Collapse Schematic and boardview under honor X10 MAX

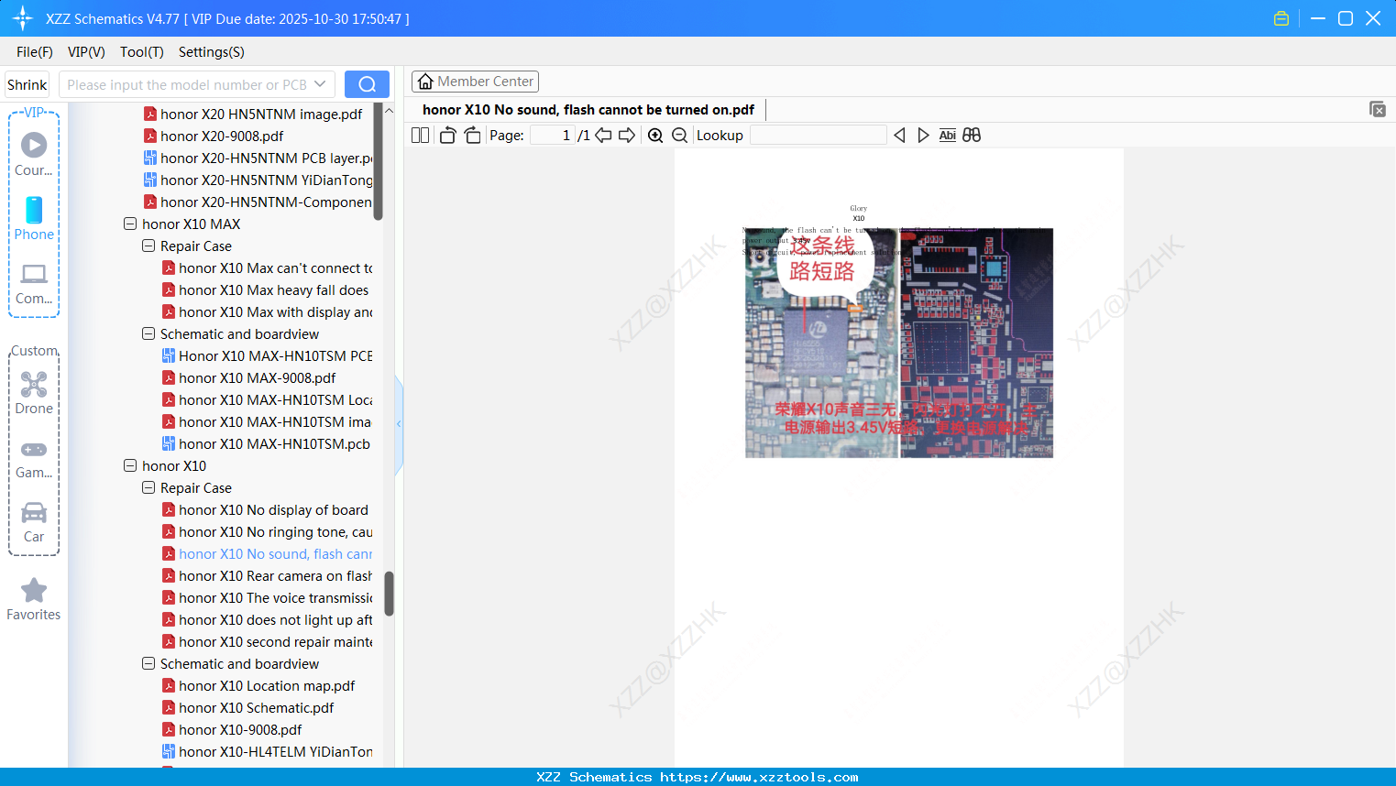point(148,333)
